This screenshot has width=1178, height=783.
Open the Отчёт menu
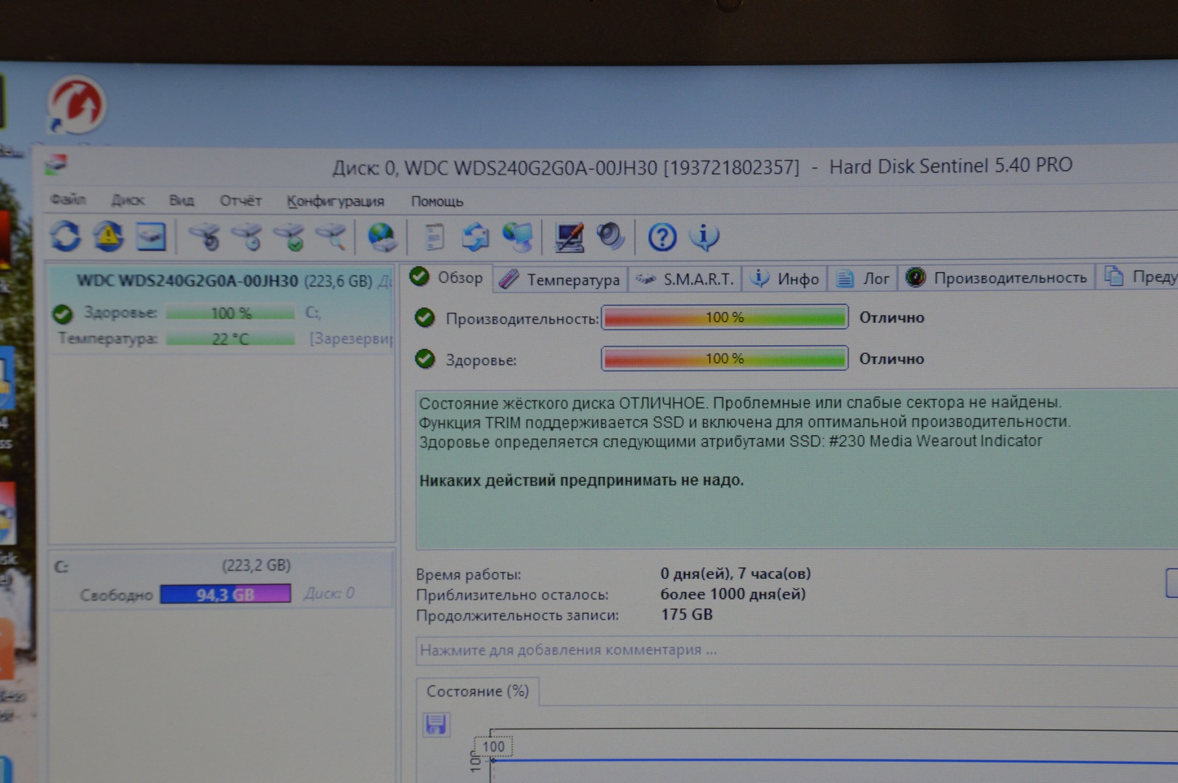pos(240,200)
